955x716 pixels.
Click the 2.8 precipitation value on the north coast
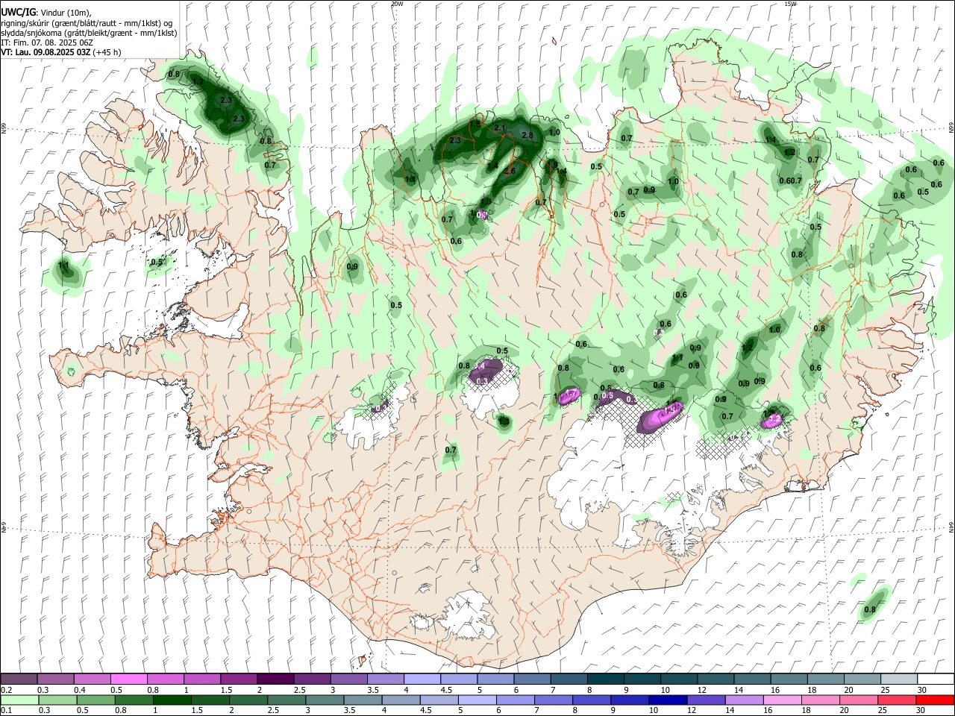click(527, 135)
